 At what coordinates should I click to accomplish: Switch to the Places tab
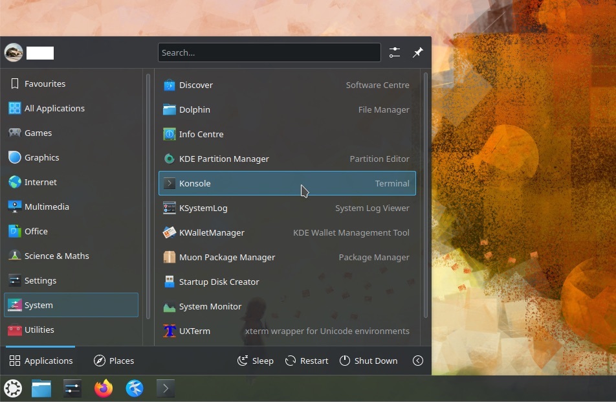114,361
